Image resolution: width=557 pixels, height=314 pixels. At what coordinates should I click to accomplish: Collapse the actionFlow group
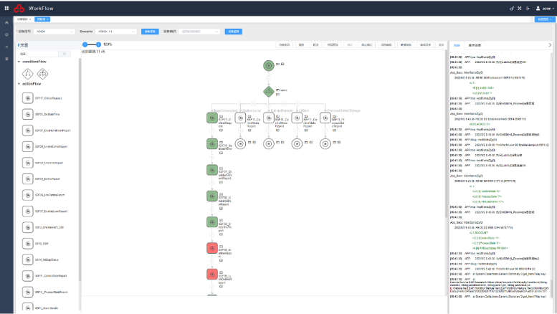coord(19,84)
